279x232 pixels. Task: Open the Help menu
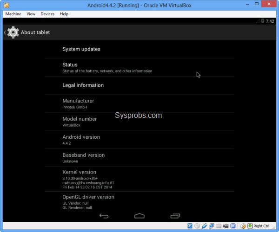64,14
